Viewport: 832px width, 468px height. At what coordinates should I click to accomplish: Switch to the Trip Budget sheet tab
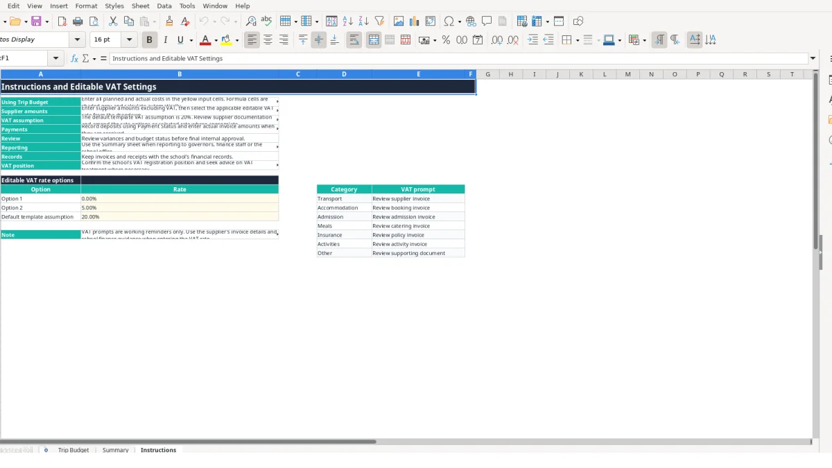tap(73, 450)
